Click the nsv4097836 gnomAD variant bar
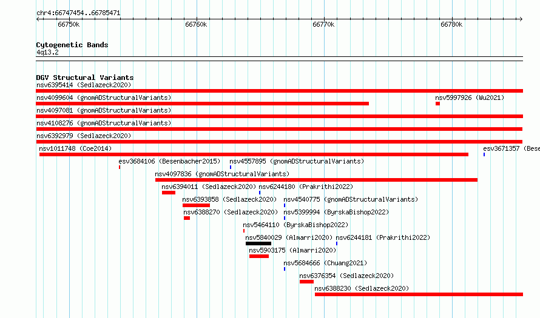The height and width of the screenshot is (318, 540). coord(316,180)
